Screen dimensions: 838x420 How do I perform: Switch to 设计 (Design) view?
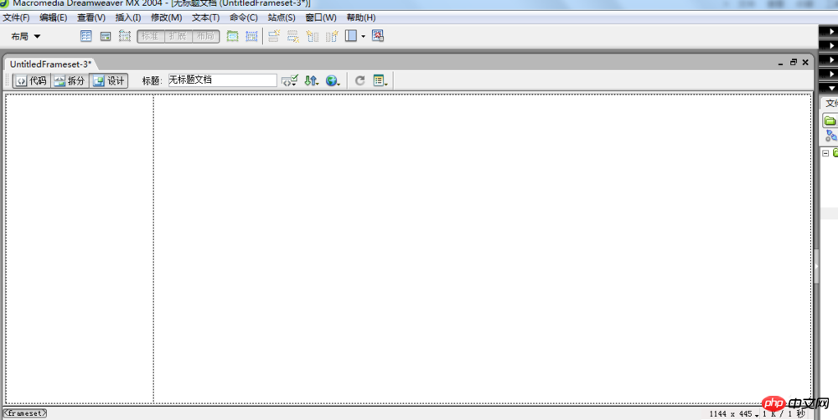click(109, 81)
